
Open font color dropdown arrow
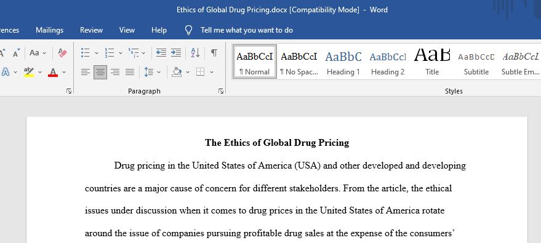point(64,73)
